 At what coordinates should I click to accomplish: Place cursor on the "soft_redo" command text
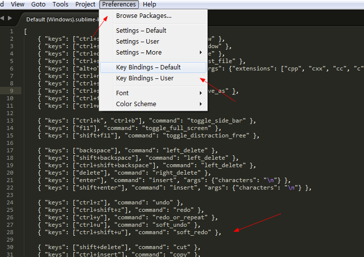[x=192, y=232]
